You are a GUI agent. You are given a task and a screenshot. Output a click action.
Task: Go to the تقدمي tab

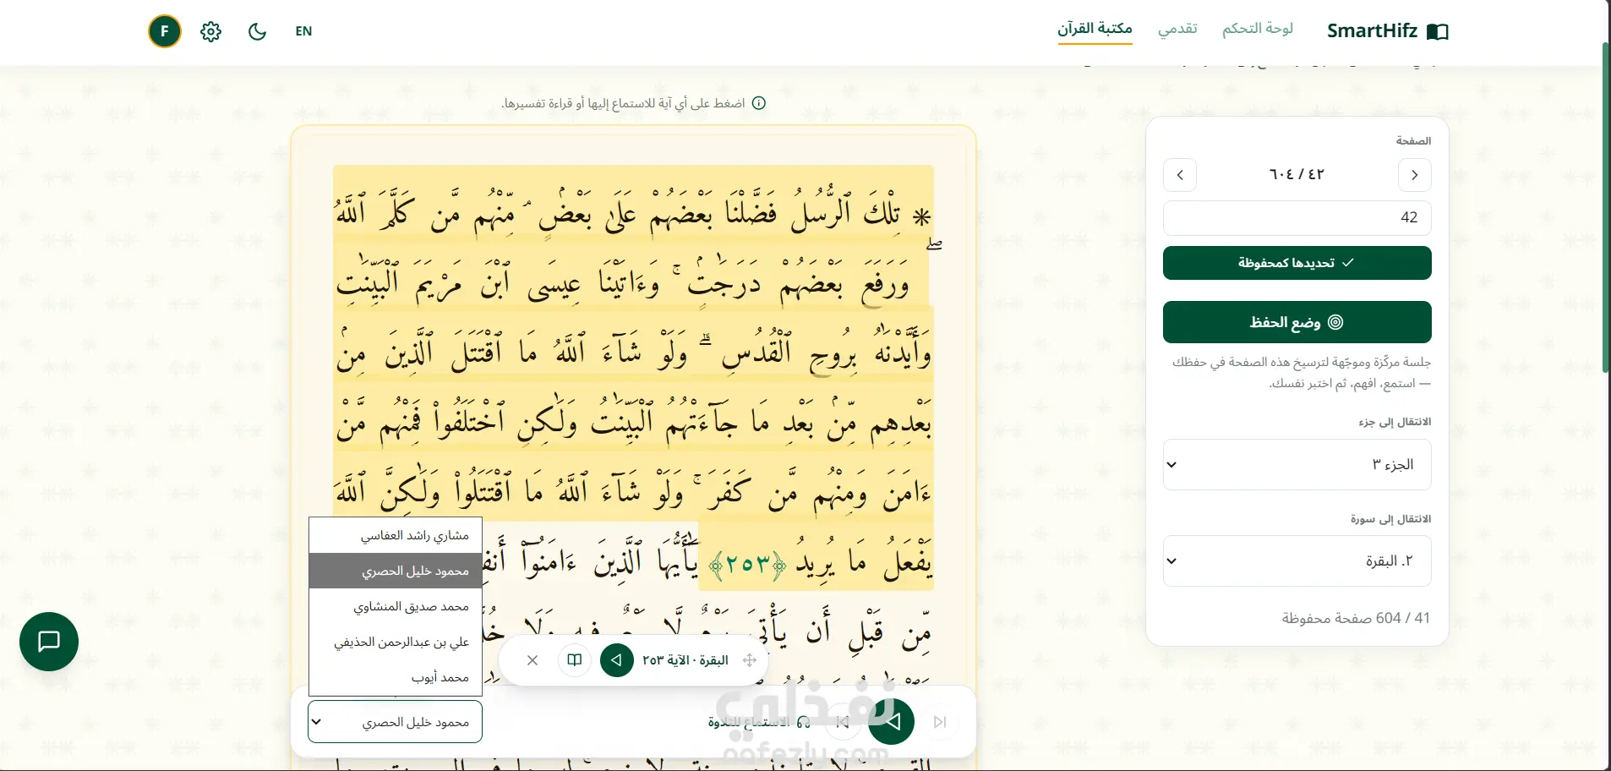click(1177, 29)
